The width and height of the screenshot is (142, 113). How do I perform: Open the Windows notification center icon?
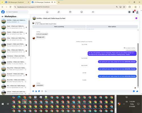[x=138, y=104]
